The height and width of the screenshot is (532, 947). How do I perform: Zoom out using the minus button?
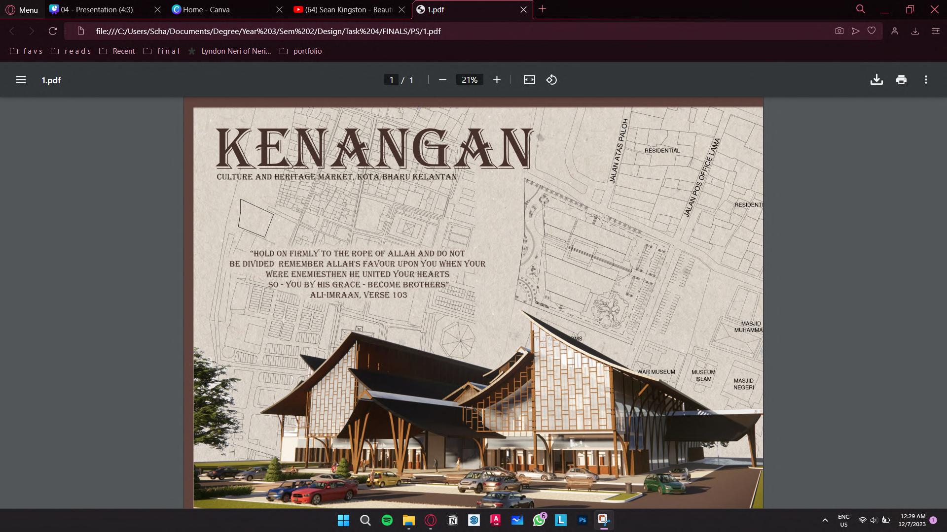pos(442,80)
